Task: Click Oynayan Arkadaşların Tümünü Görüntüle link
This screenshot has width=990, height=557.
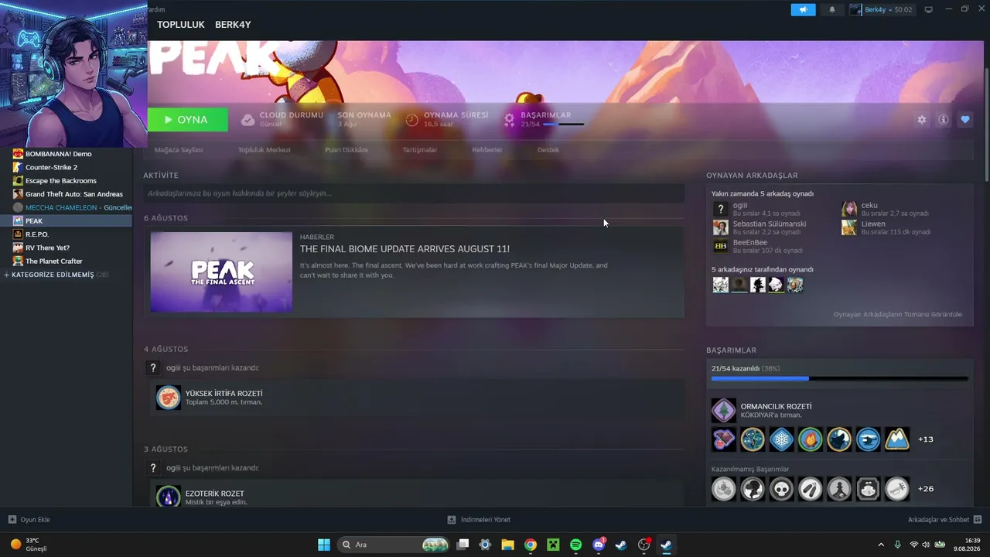Action: (x=897, y=314)
